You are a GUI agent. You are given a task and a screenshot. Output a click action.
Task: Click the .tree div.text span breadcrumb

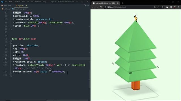(20, 9)
